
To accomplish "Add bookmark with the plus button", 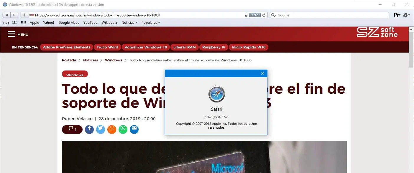I will coord(25,15).
